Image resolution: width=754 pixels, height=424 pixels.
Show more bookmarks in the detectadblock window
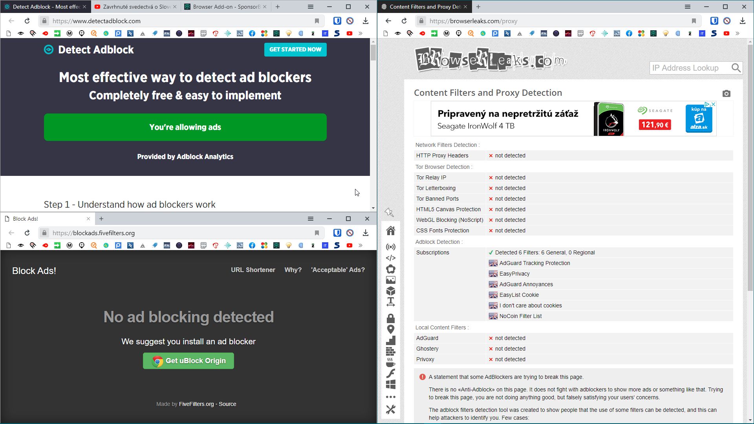tap(361, 33)
